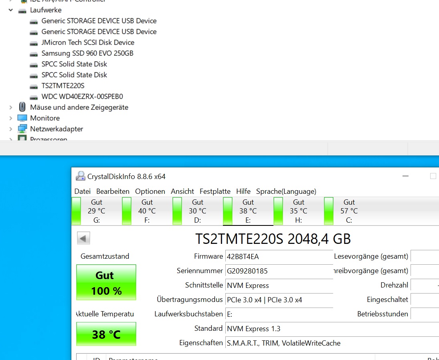The image size is (439, 360).
Task: Click the WDC WD40EZRX drive icon
Action: [34, 97]
